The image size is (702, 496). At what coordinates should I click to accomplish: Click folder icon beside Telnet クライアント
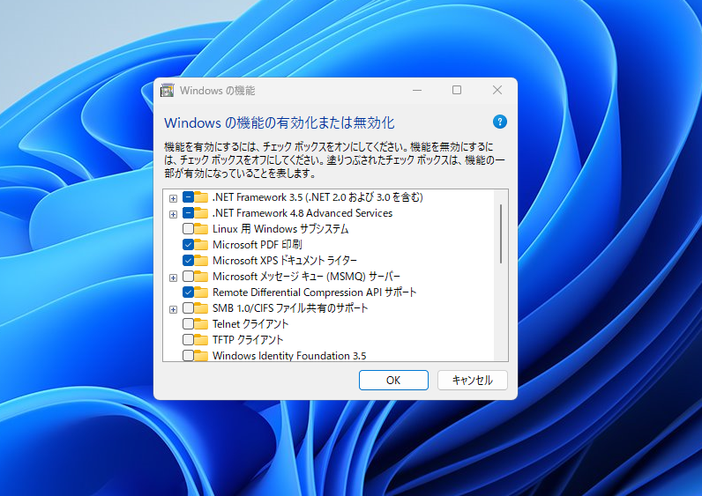(201, 324)
